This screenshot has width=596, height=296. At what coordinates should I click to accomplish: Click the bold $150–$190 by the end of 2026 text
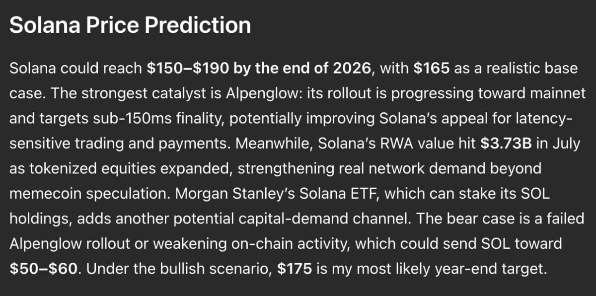click(259, 68)
